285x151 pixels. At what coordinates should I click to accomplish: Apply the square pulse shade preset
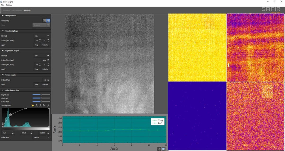[x=37, y=105]
